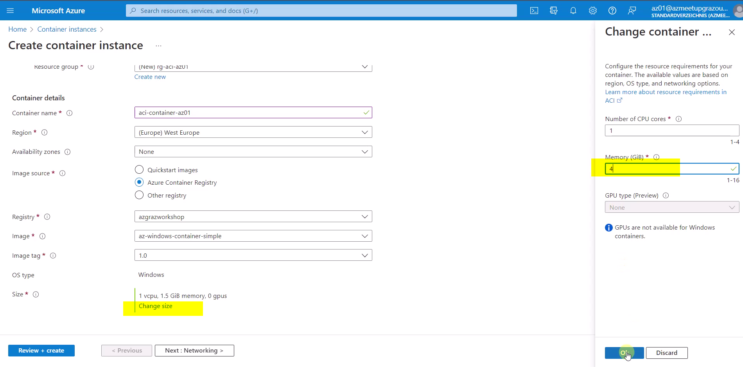The width and height of the screenshot is (743, 367).
Task: Open the Feedback icon in the top bar
Action: tap(632, 11)
